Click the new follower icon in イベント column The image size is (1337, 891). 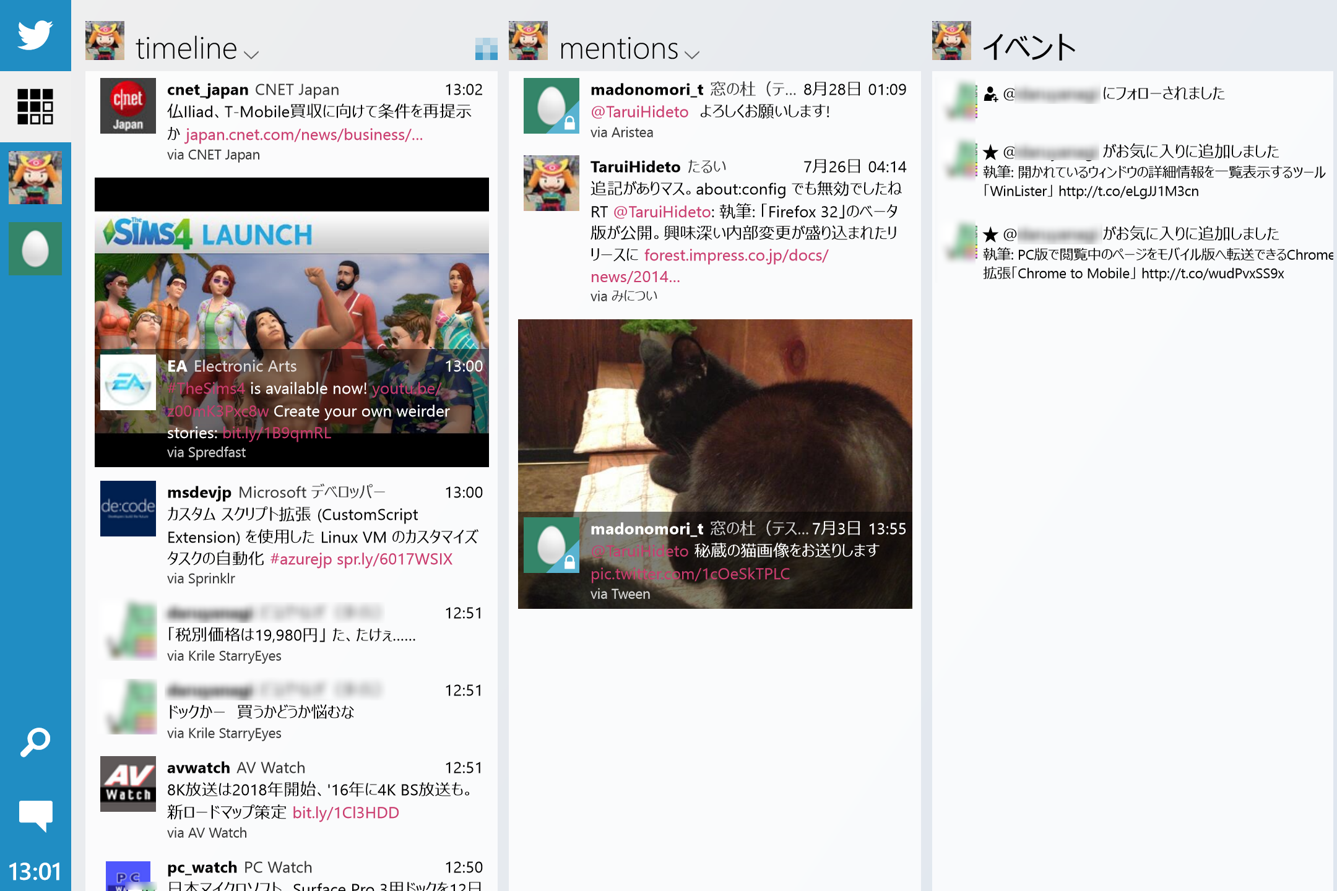coord(990,94)
